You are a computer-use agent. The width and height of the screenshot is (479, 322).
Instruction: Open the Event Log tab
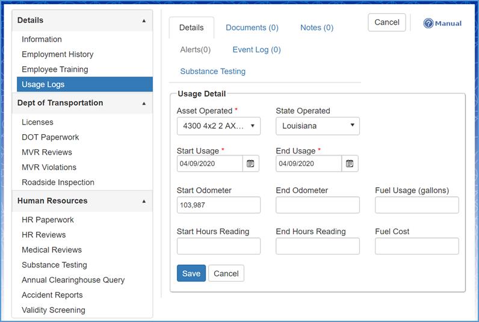click(x=256, y=50)
